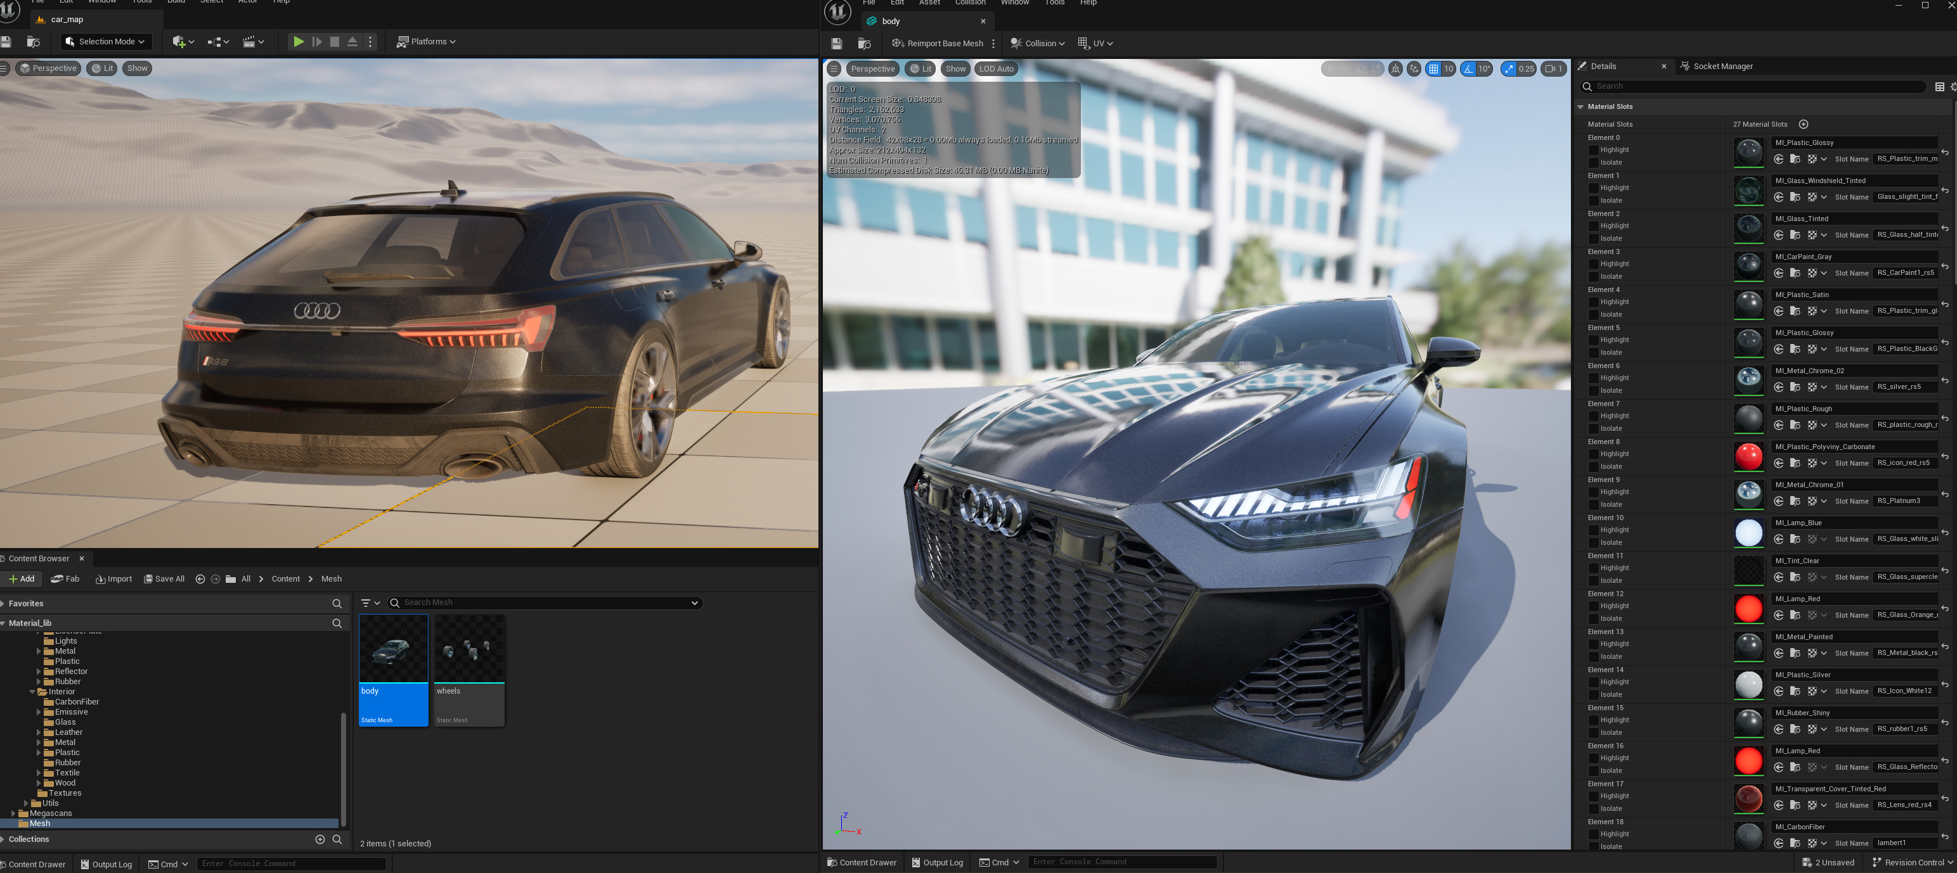Open level viewport hamburger options menu

click(4, 68)
